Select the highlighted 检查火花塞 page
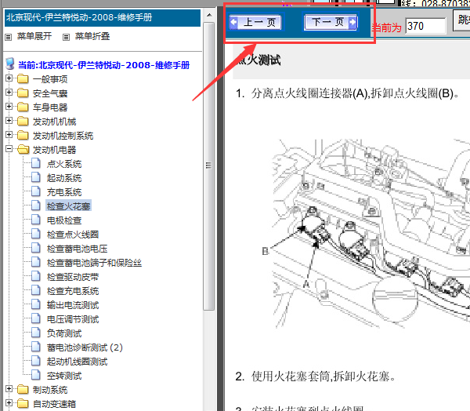 coord(69,206)
